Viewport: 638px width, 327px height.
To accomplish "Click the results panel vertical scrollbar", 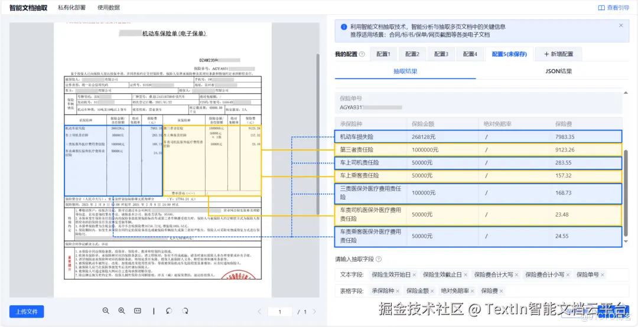I will [x=626, y=194].
